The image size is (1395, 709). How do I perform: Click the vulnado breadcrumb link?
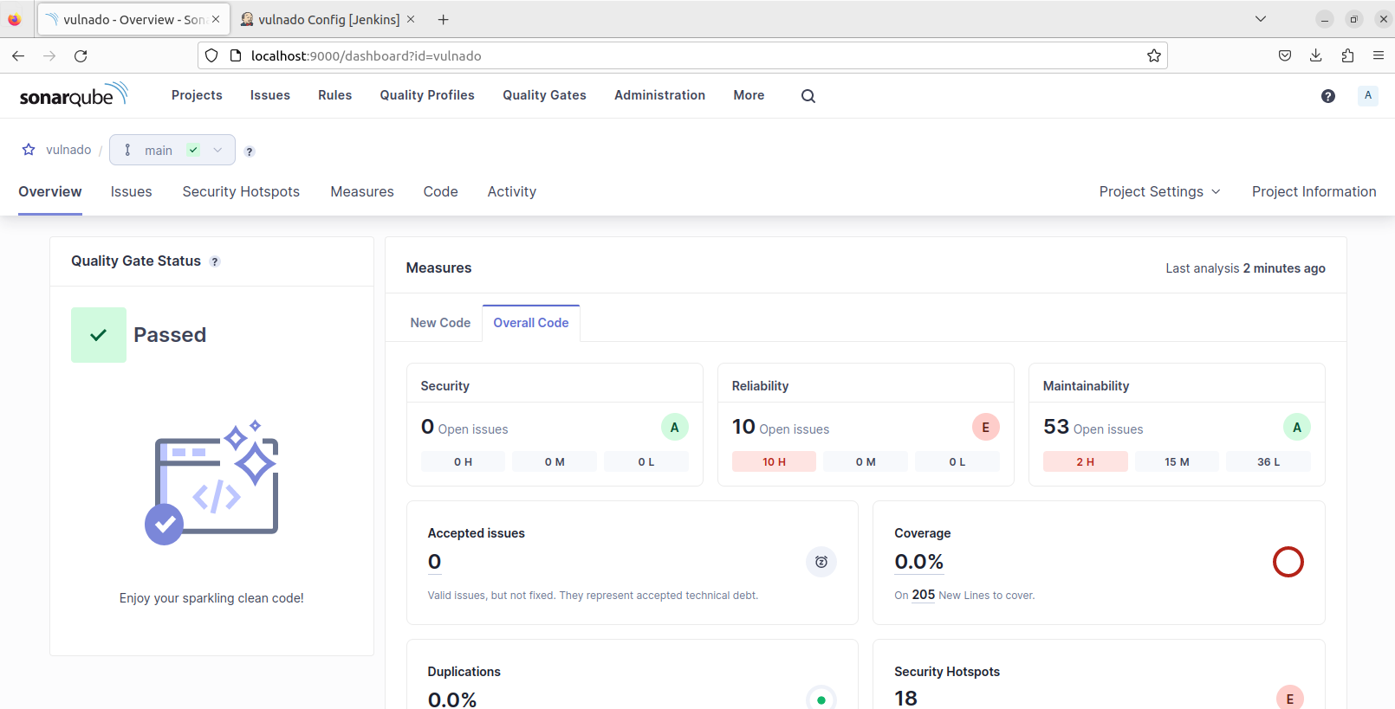click(x=68, y=150)
